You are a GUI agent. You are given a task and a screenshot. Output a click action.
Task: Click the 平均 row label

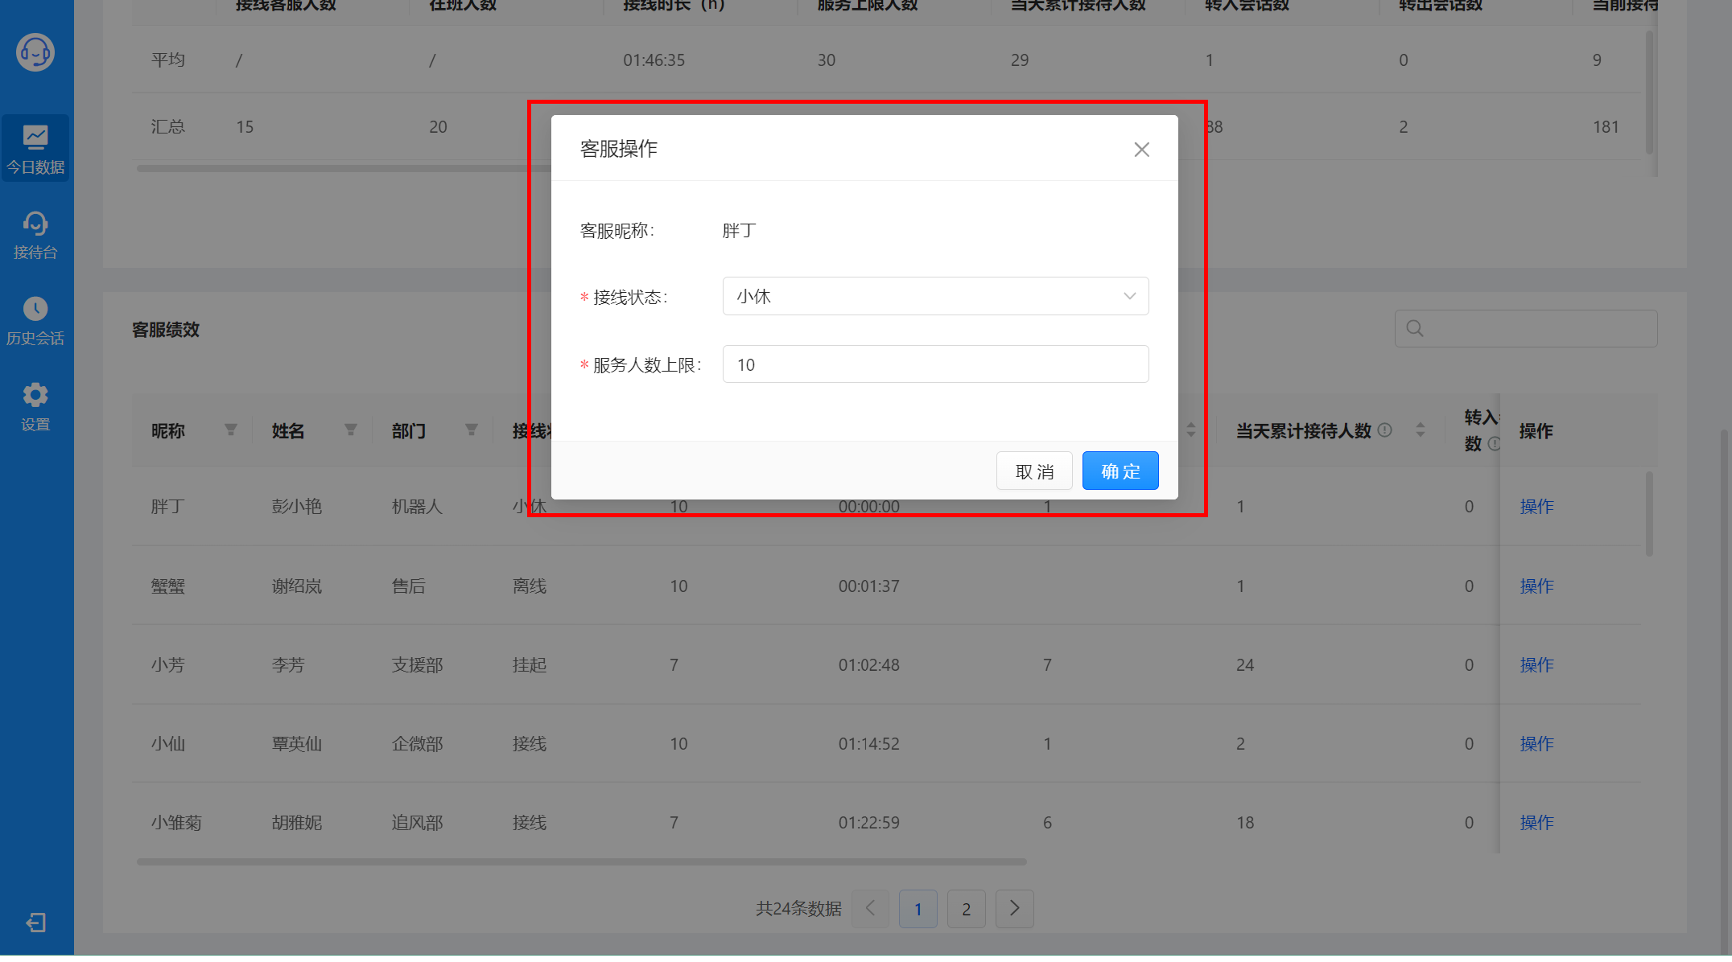(x=167, y=60)
